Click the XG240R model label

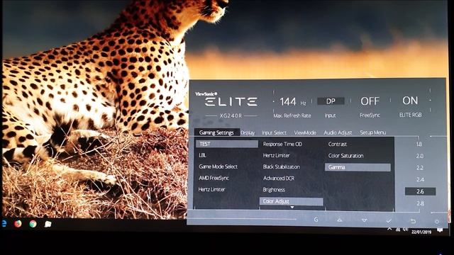click(231, 115)
